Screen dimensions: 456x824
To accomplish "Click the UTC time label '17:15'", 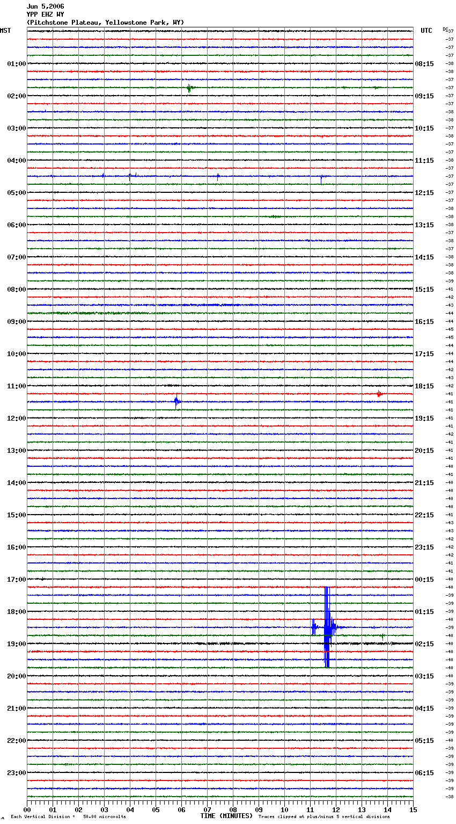I will pyautogui.click(x=424, y=354).
